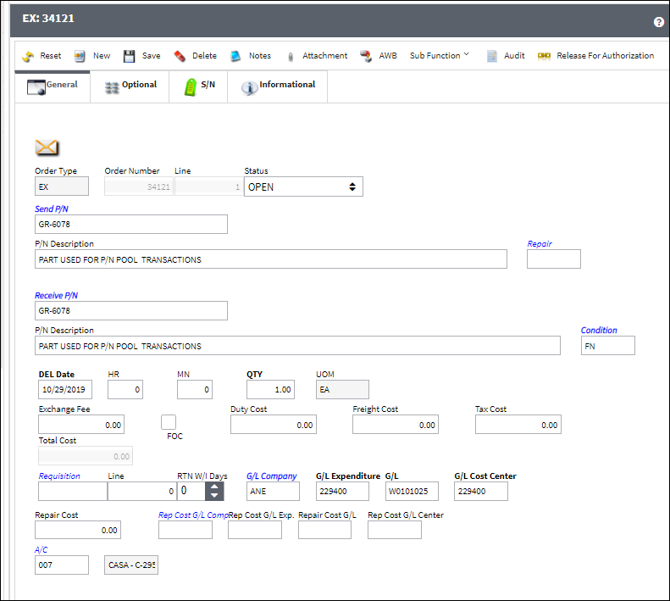Increase RTN W/I Days with up arrow

tap(214, 487)
